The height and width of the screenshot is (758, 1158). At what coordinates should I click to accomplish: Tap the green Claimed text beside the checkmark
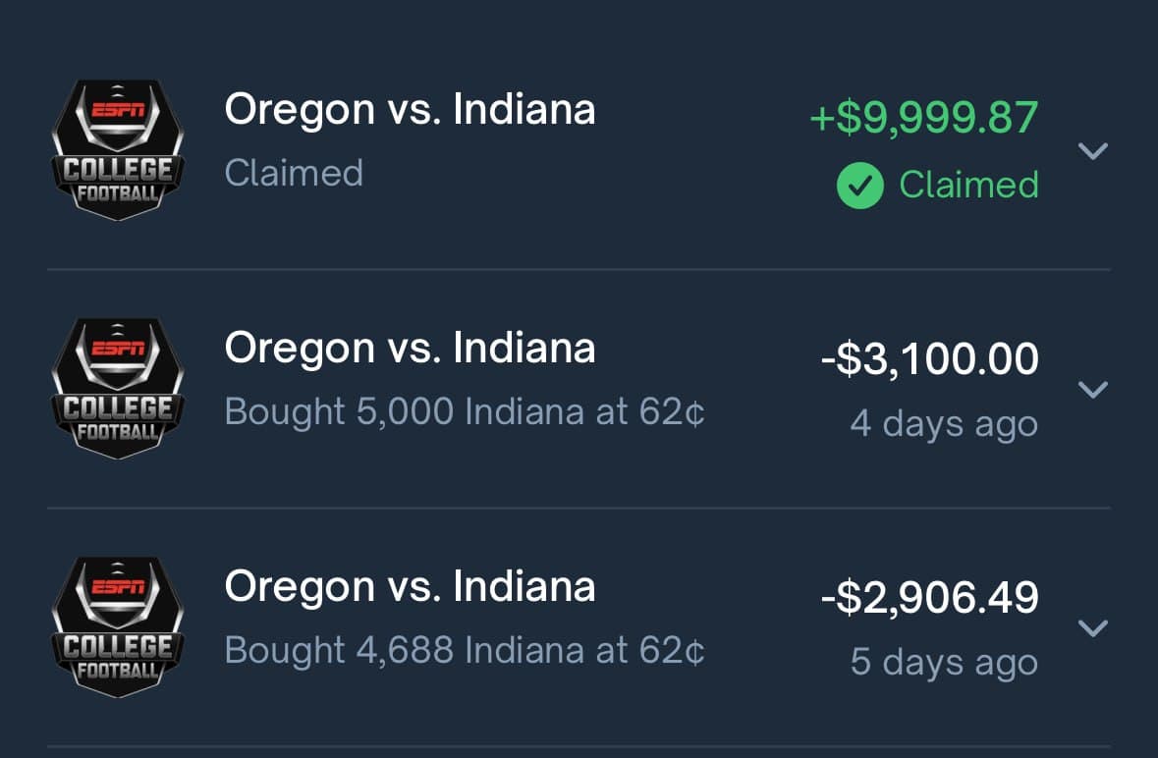(x=969, y=185)
